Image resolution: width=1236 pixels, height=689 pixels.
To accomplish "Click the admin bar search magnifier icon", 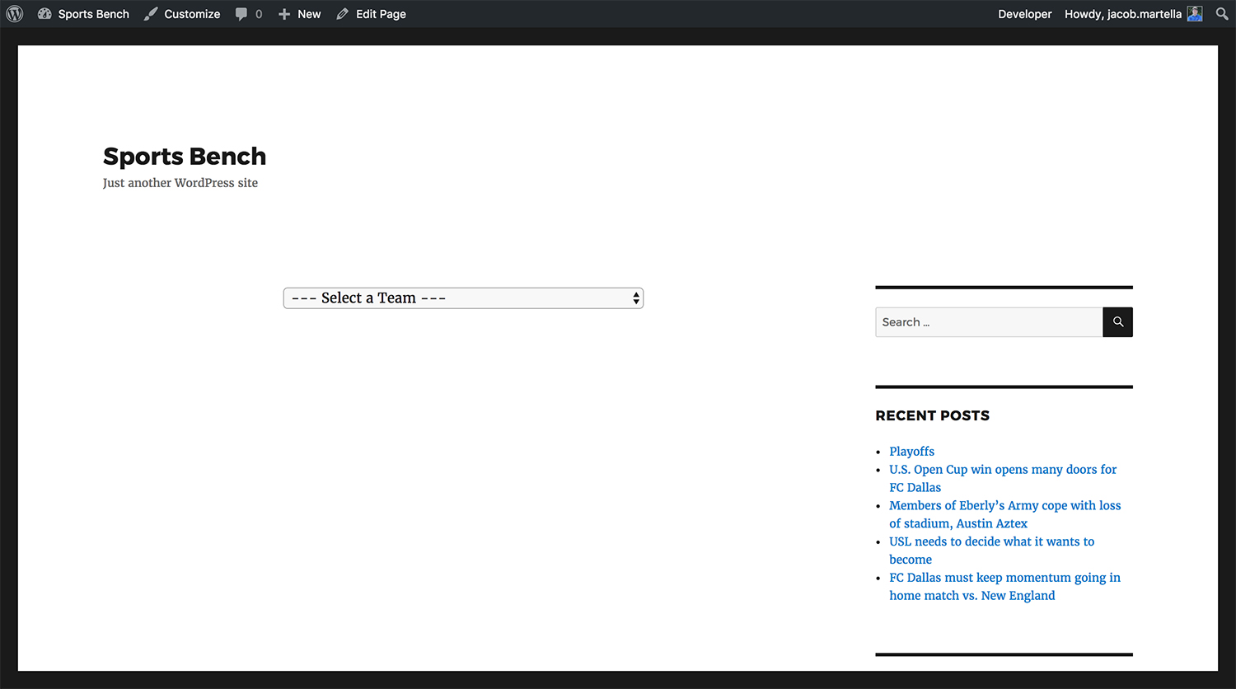I will tap(1222, 14).
